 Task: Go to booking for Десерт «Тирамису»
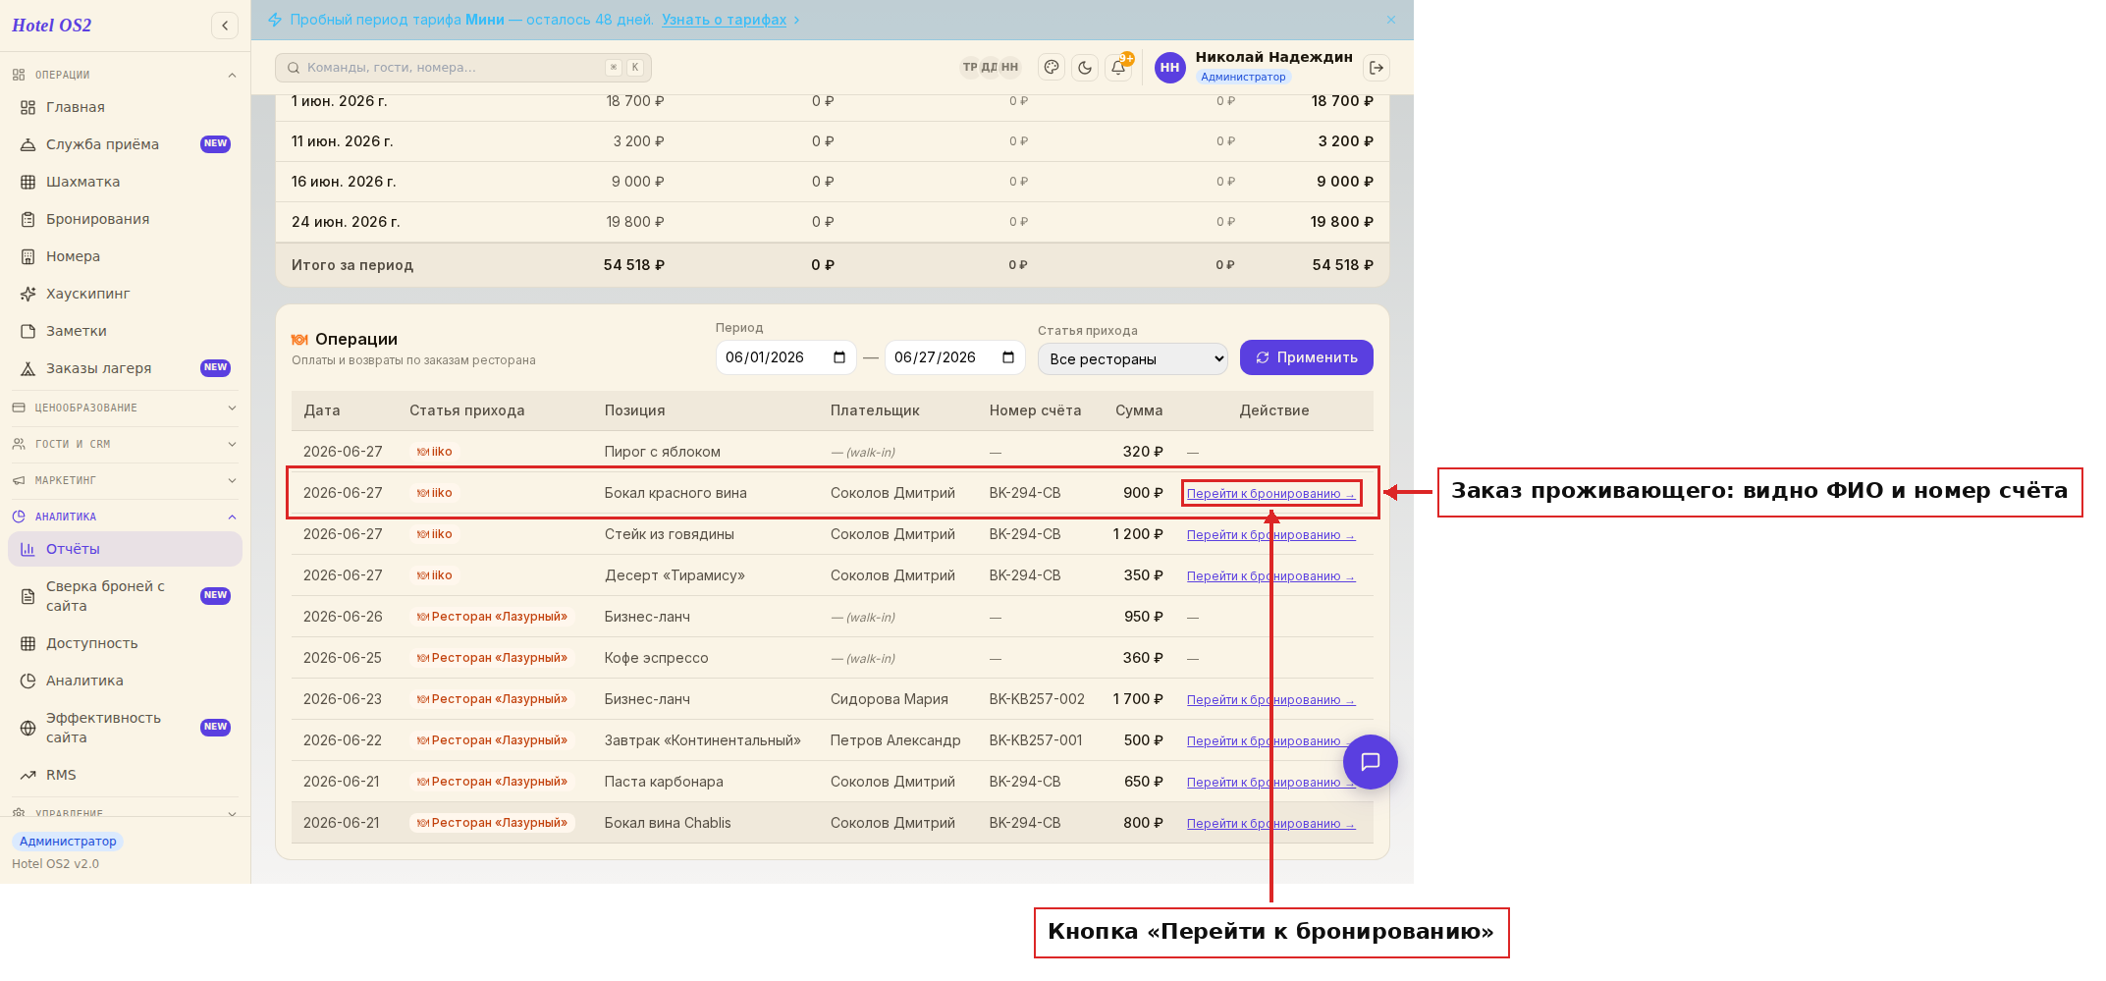click(1270, 576)
